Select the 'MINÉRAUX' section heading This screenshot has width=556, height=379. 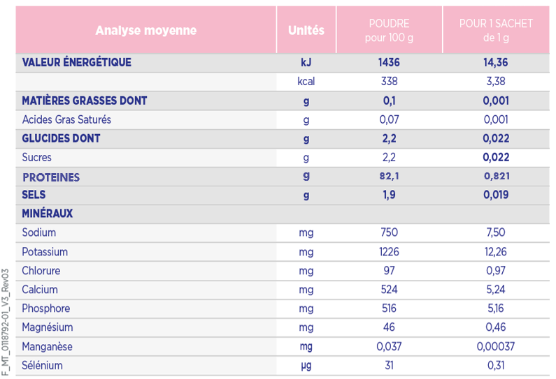(x=48, y=214)
